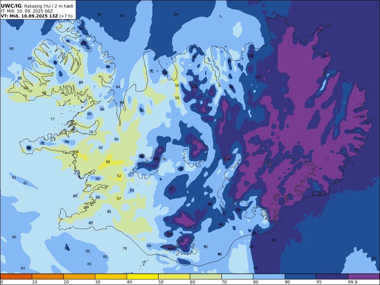This screenshot has height=285, width=380.
Task: Click the humidity value '60' on the map
Action: pyautogui.click(x=44, y=93)
